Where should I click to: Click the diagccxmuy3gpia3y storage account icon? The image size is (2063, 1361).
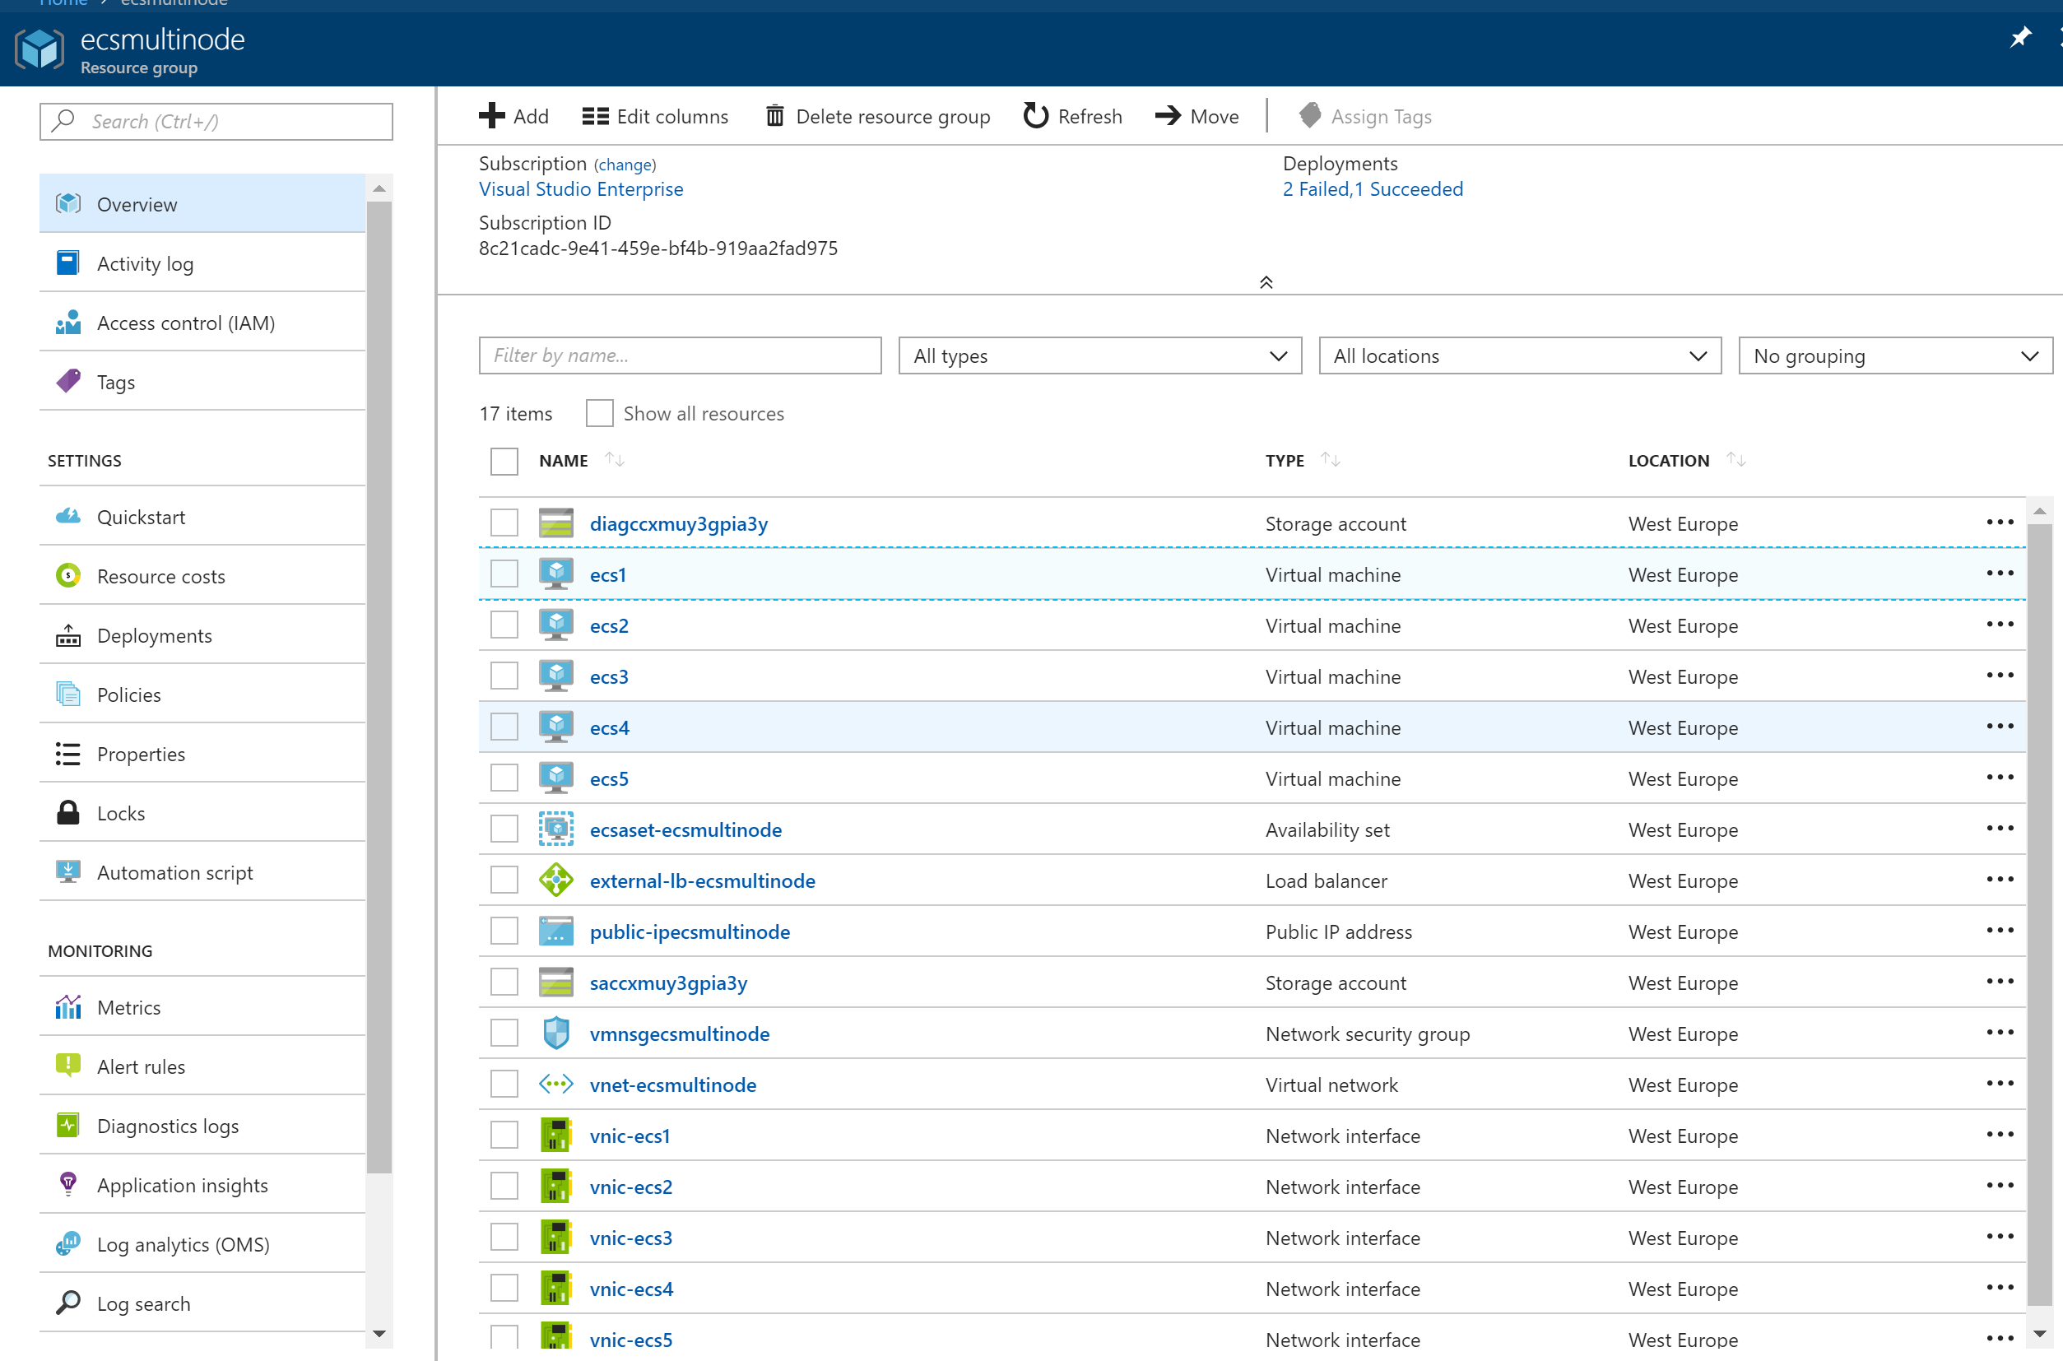[555, 523]
